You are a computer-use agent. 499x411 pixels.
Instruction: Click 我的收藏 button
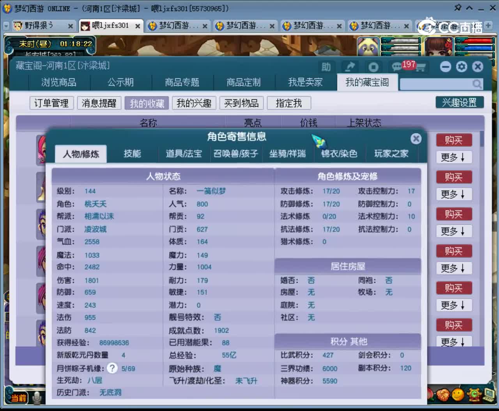click(x=147, y=103)
